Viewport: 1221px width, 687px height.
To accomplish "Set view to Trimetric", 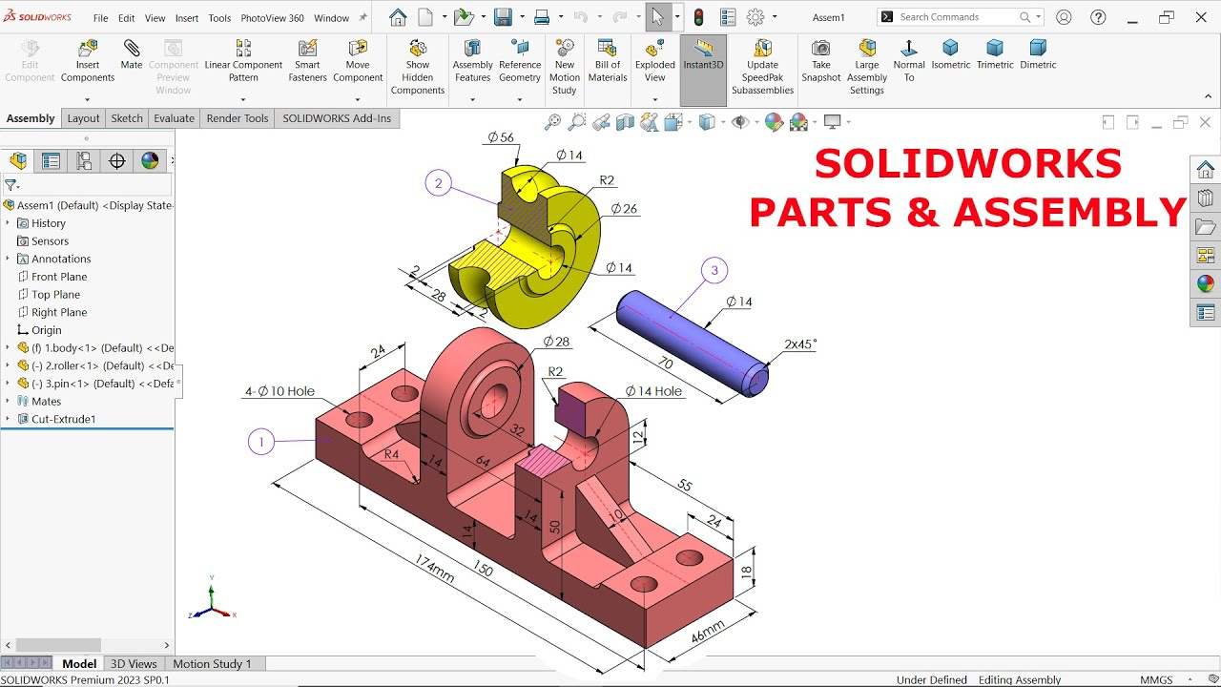I will pos(995,55).
